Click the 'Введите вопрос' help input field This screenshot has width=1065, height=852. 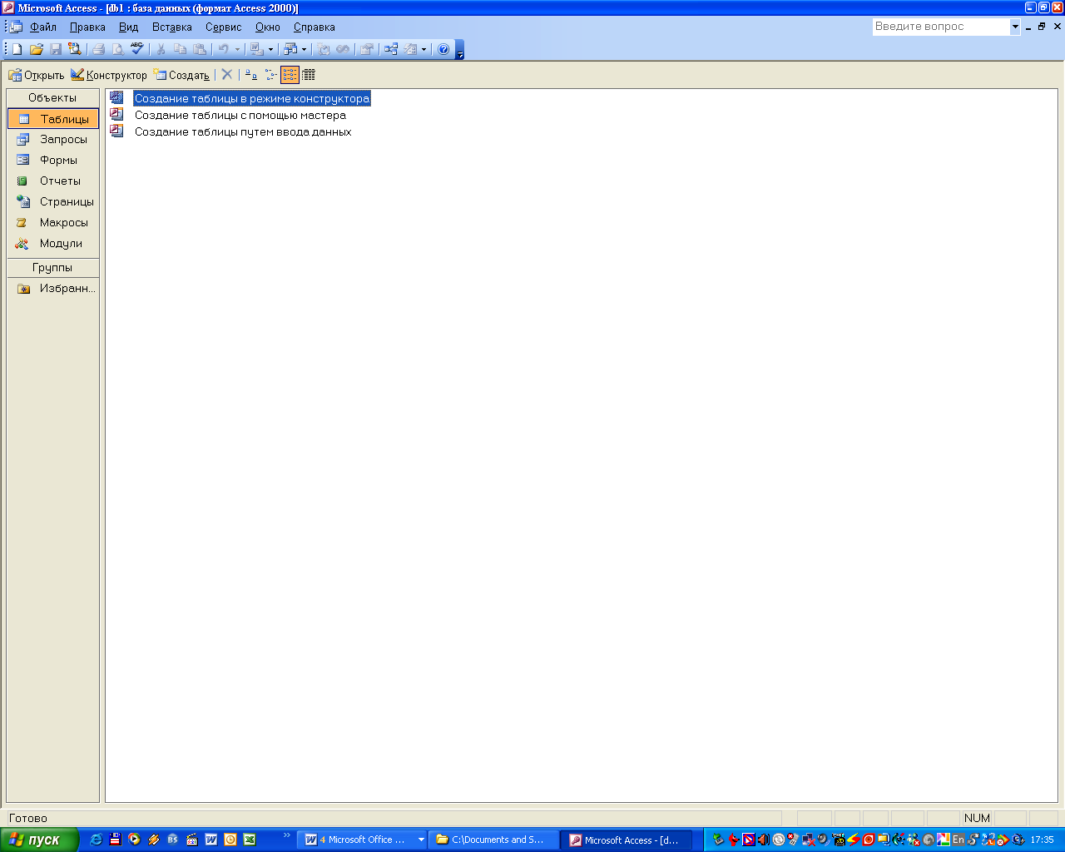[x=941, y=27]
